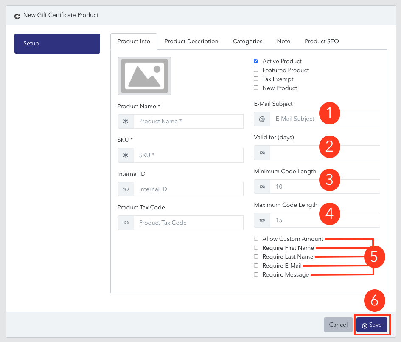Go to the Categories tab

click(x=247, y=42)
